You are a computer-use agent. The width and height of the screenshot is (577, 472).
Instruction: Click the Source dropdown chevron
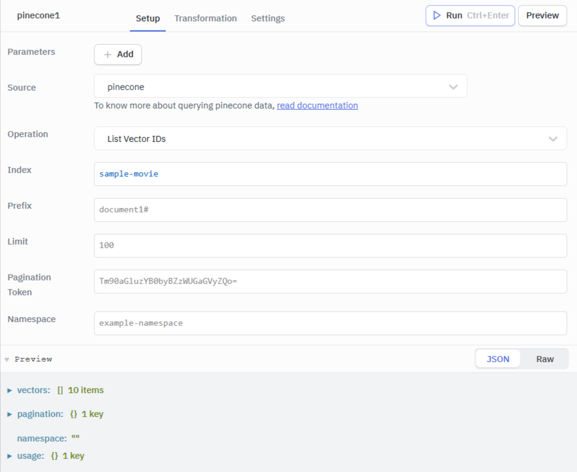click(453, 87)
